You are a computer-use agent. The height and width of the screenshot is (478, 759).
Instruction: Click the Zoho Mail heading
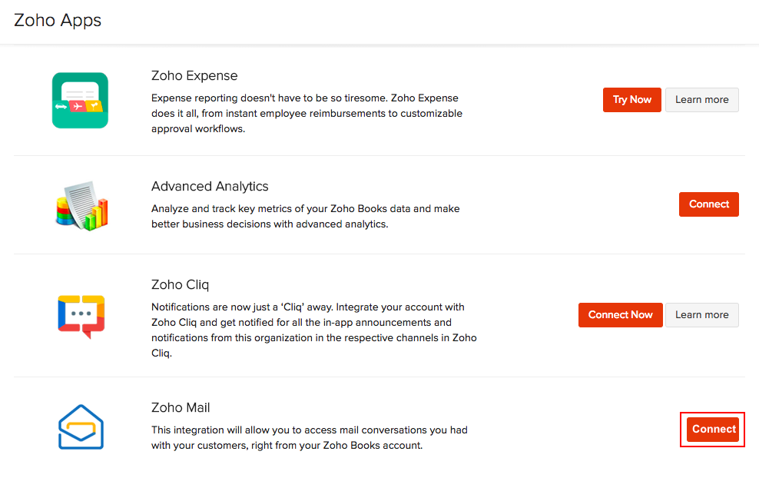tap(181, 407)
